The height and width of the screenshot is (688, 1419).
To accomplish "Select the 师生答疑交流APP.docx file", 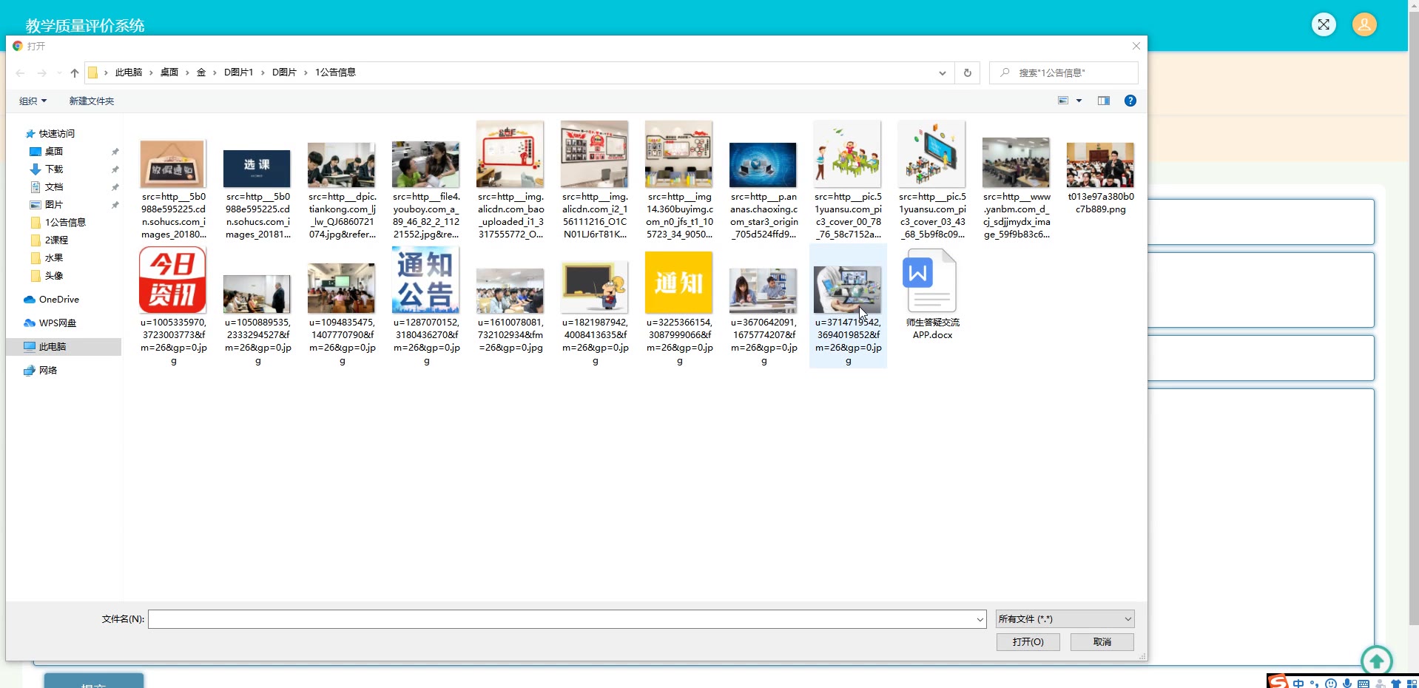I will [931, 294].
